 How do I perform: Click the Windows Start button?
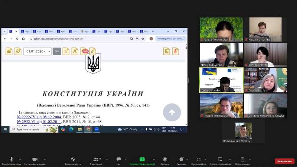pos(5,129)
